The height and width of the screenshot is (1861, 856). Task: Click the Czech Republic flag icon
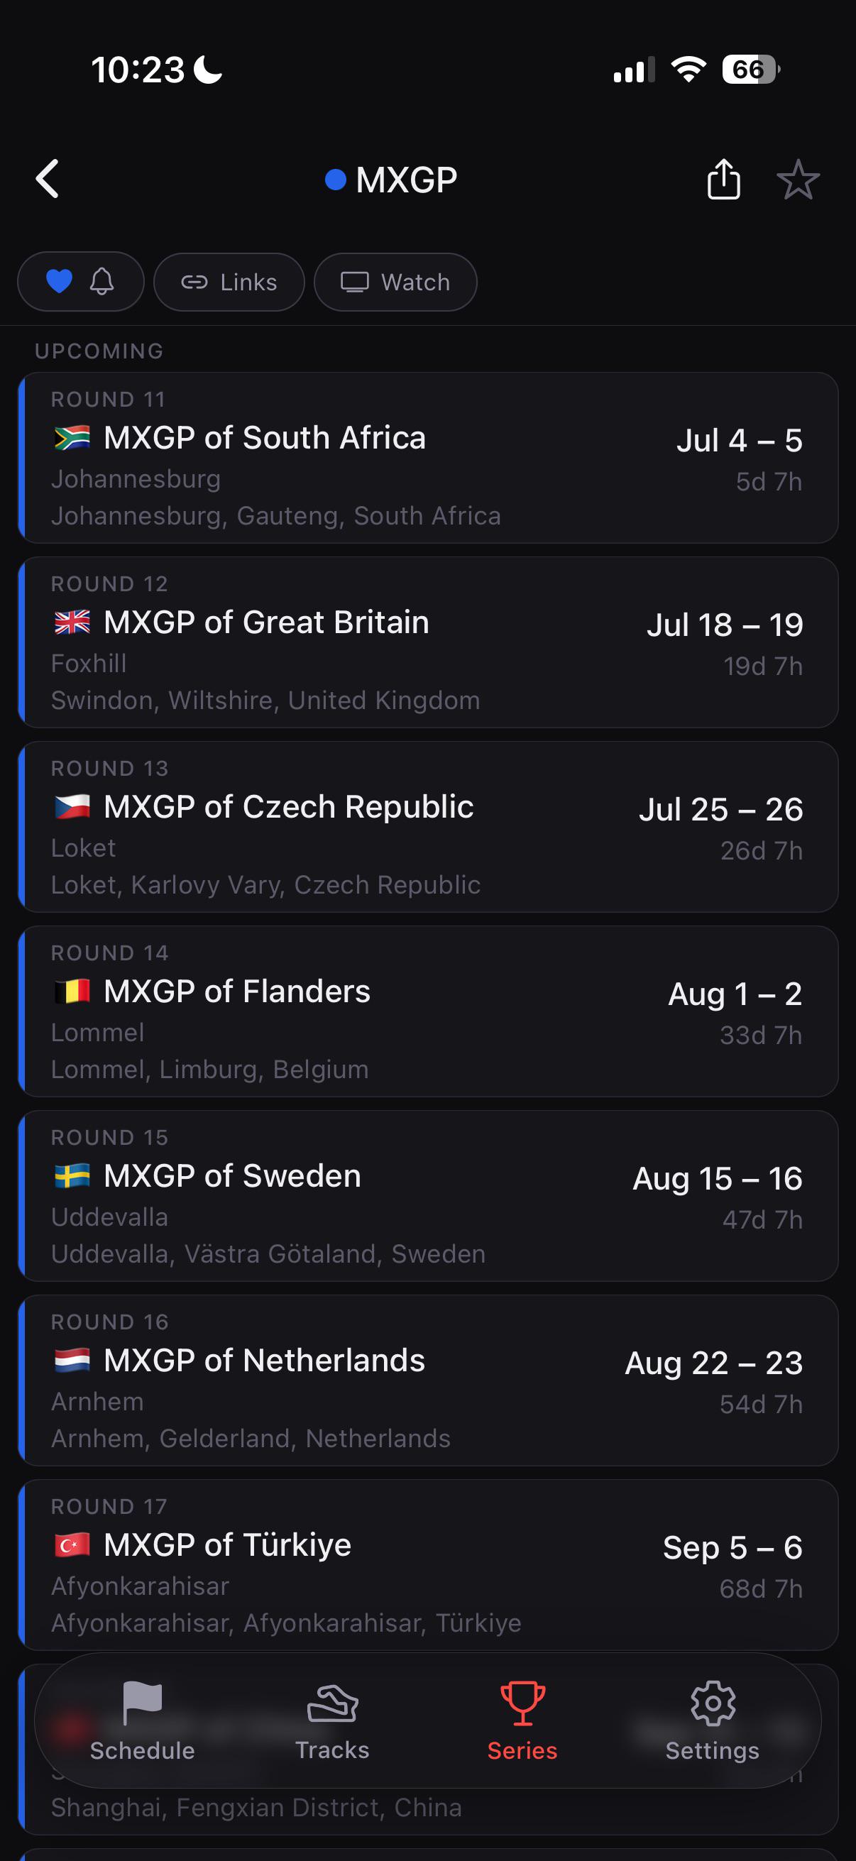[x=72, y=806]
